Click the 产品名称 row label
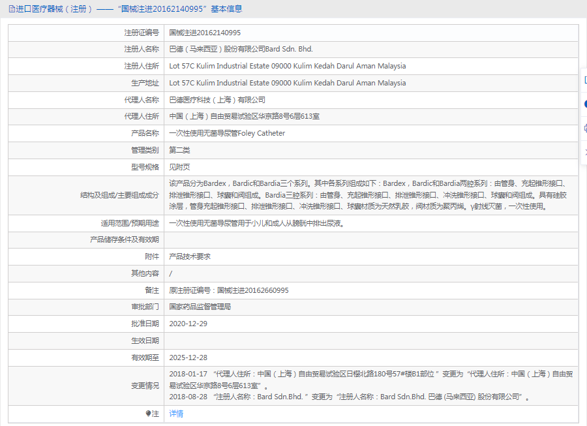The width and height of the screenshot is (587, 426). click(145, 133)
